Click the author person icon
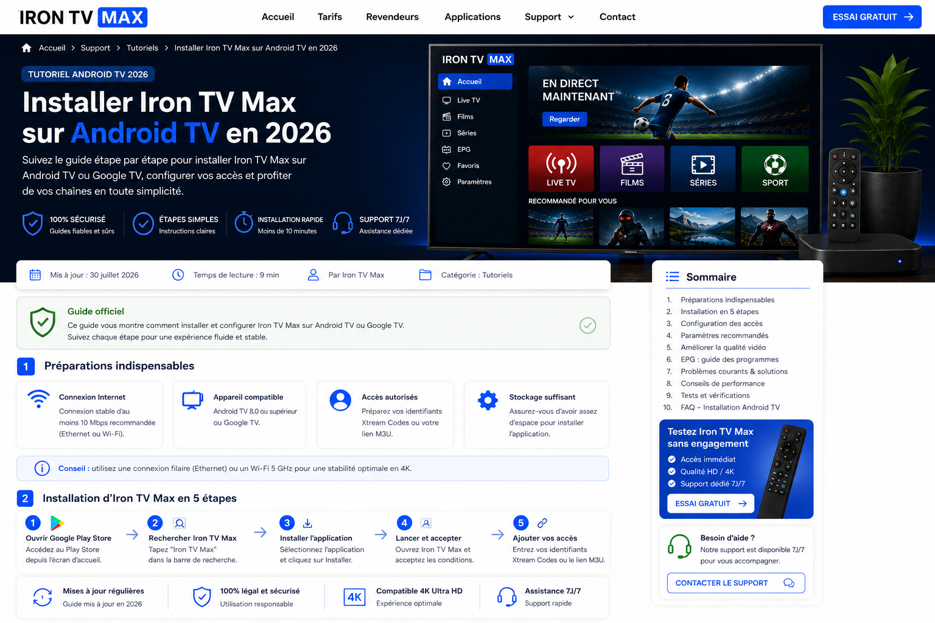This screenshot has height=623, width=935. (313, 275)
